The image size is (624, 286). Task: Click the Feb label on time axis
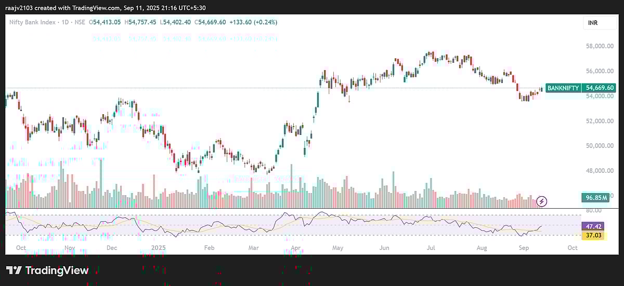click(209, 248)
